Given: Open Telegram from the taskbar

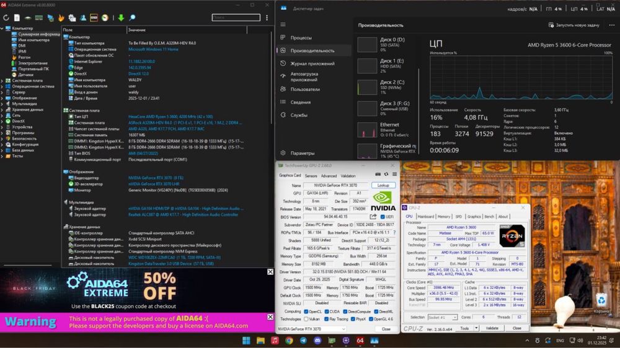Looking at the screenshot, I should pyautogui.click(x=303, y=340).
